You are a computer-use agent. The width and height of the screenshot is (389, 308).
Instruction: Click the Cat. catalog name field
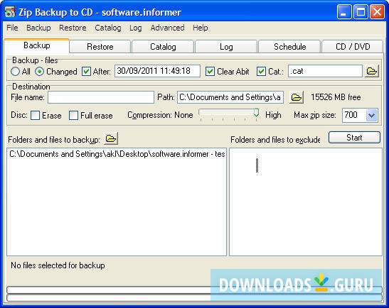coord(325,71)
